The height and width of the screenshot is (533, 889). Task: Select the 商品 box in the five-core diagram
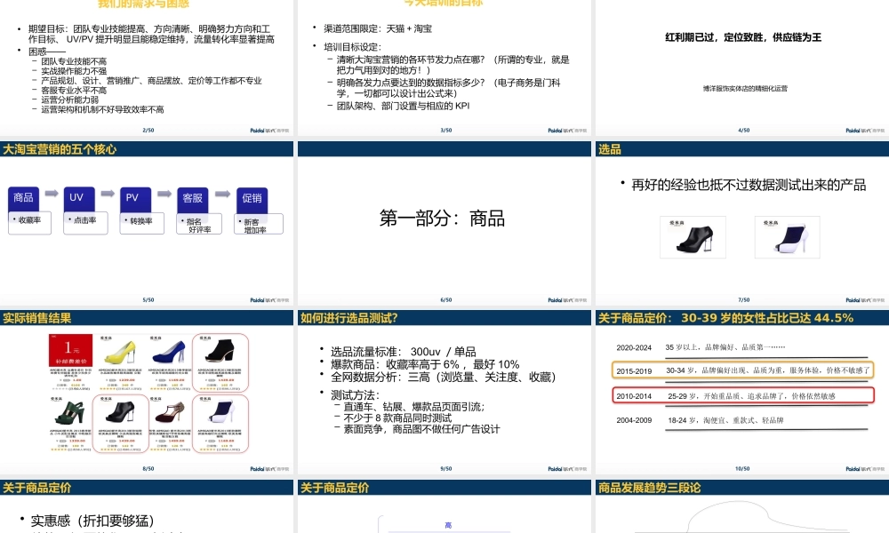click(x=24, y=198)
